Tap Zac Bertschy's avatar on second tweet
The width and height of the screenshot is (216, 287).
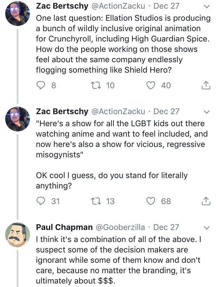(x=18, y=119)
